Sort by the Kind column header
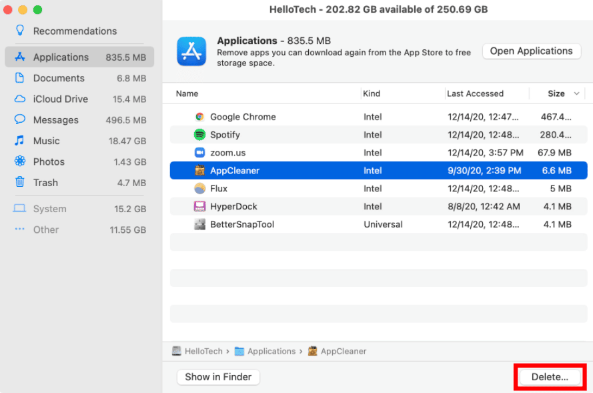 click(x=372, y=93)
